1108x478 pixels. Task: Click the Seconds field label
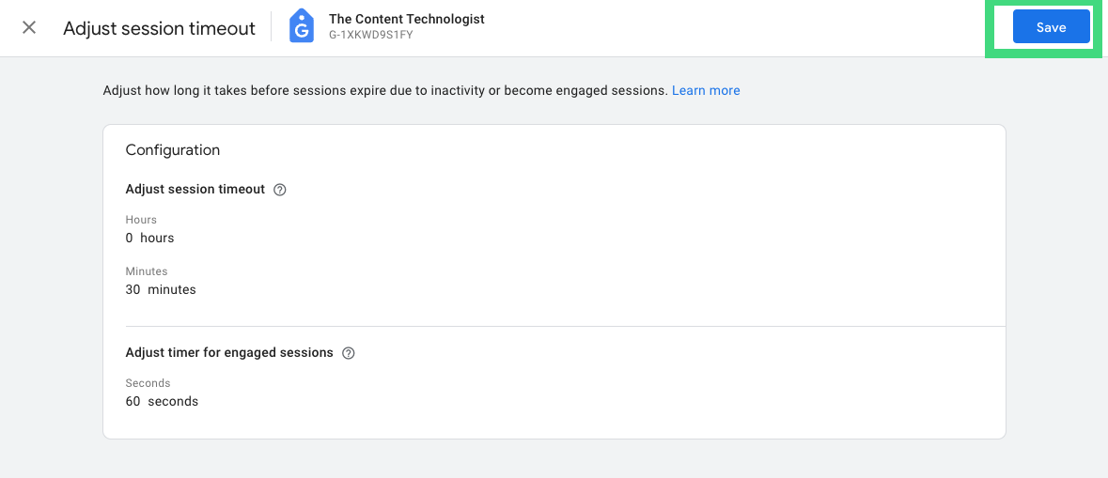148,383
